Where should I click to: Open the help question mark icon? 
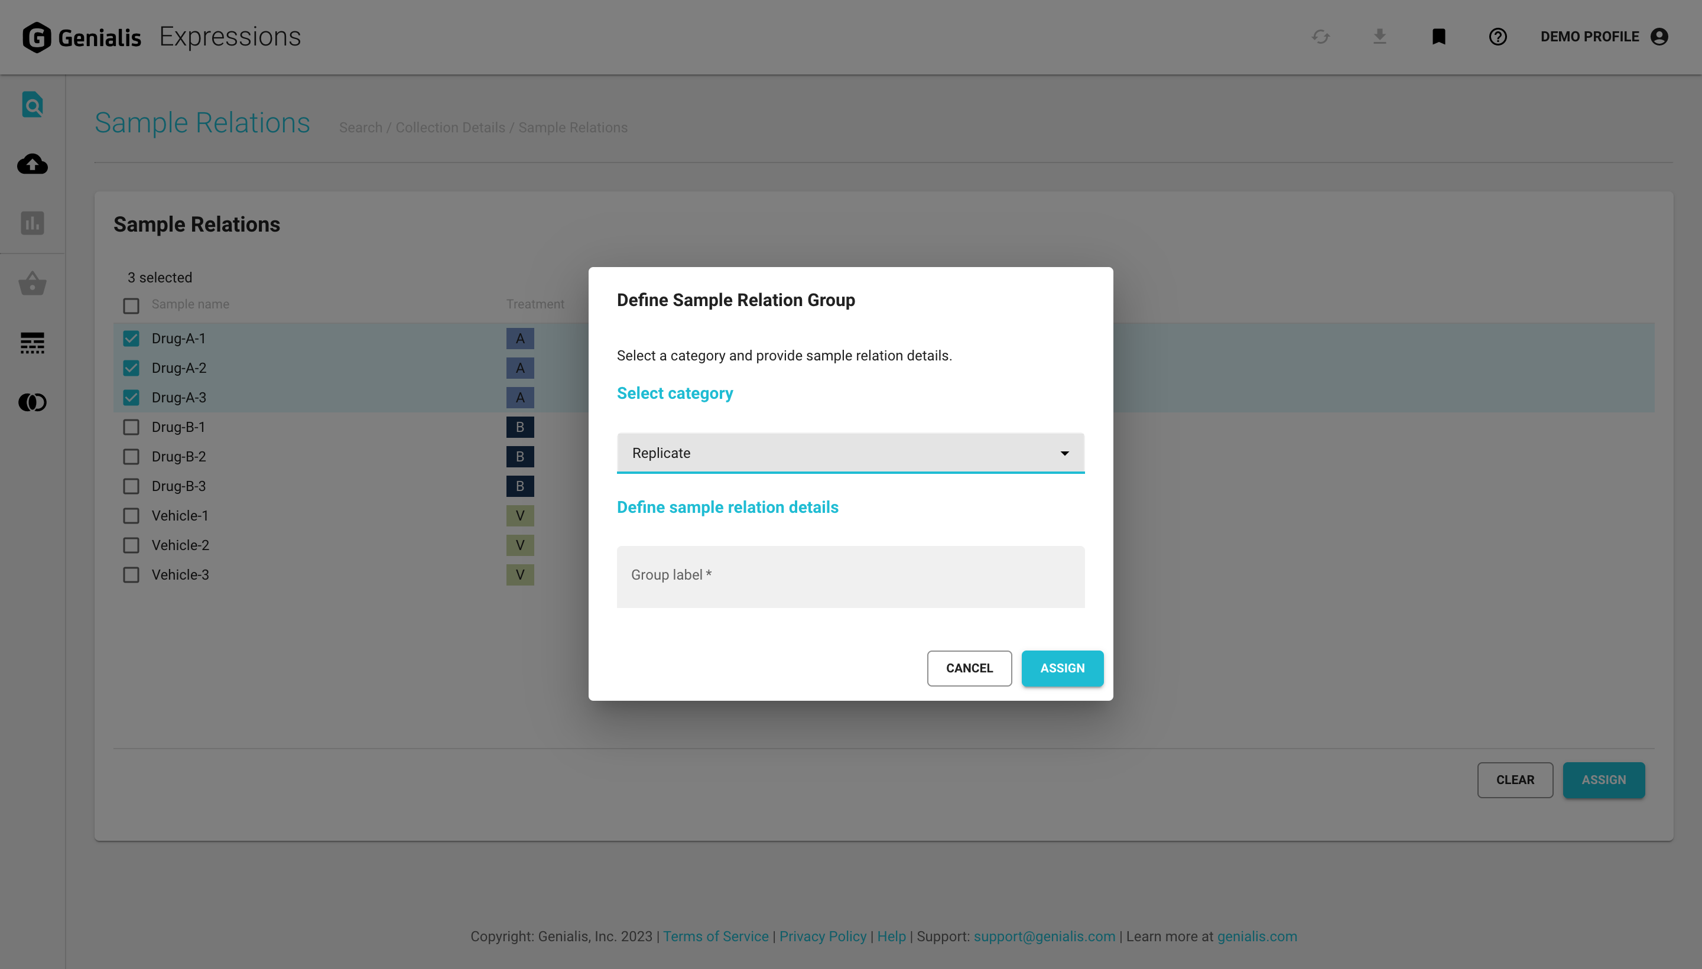(x=1498, y=37)
